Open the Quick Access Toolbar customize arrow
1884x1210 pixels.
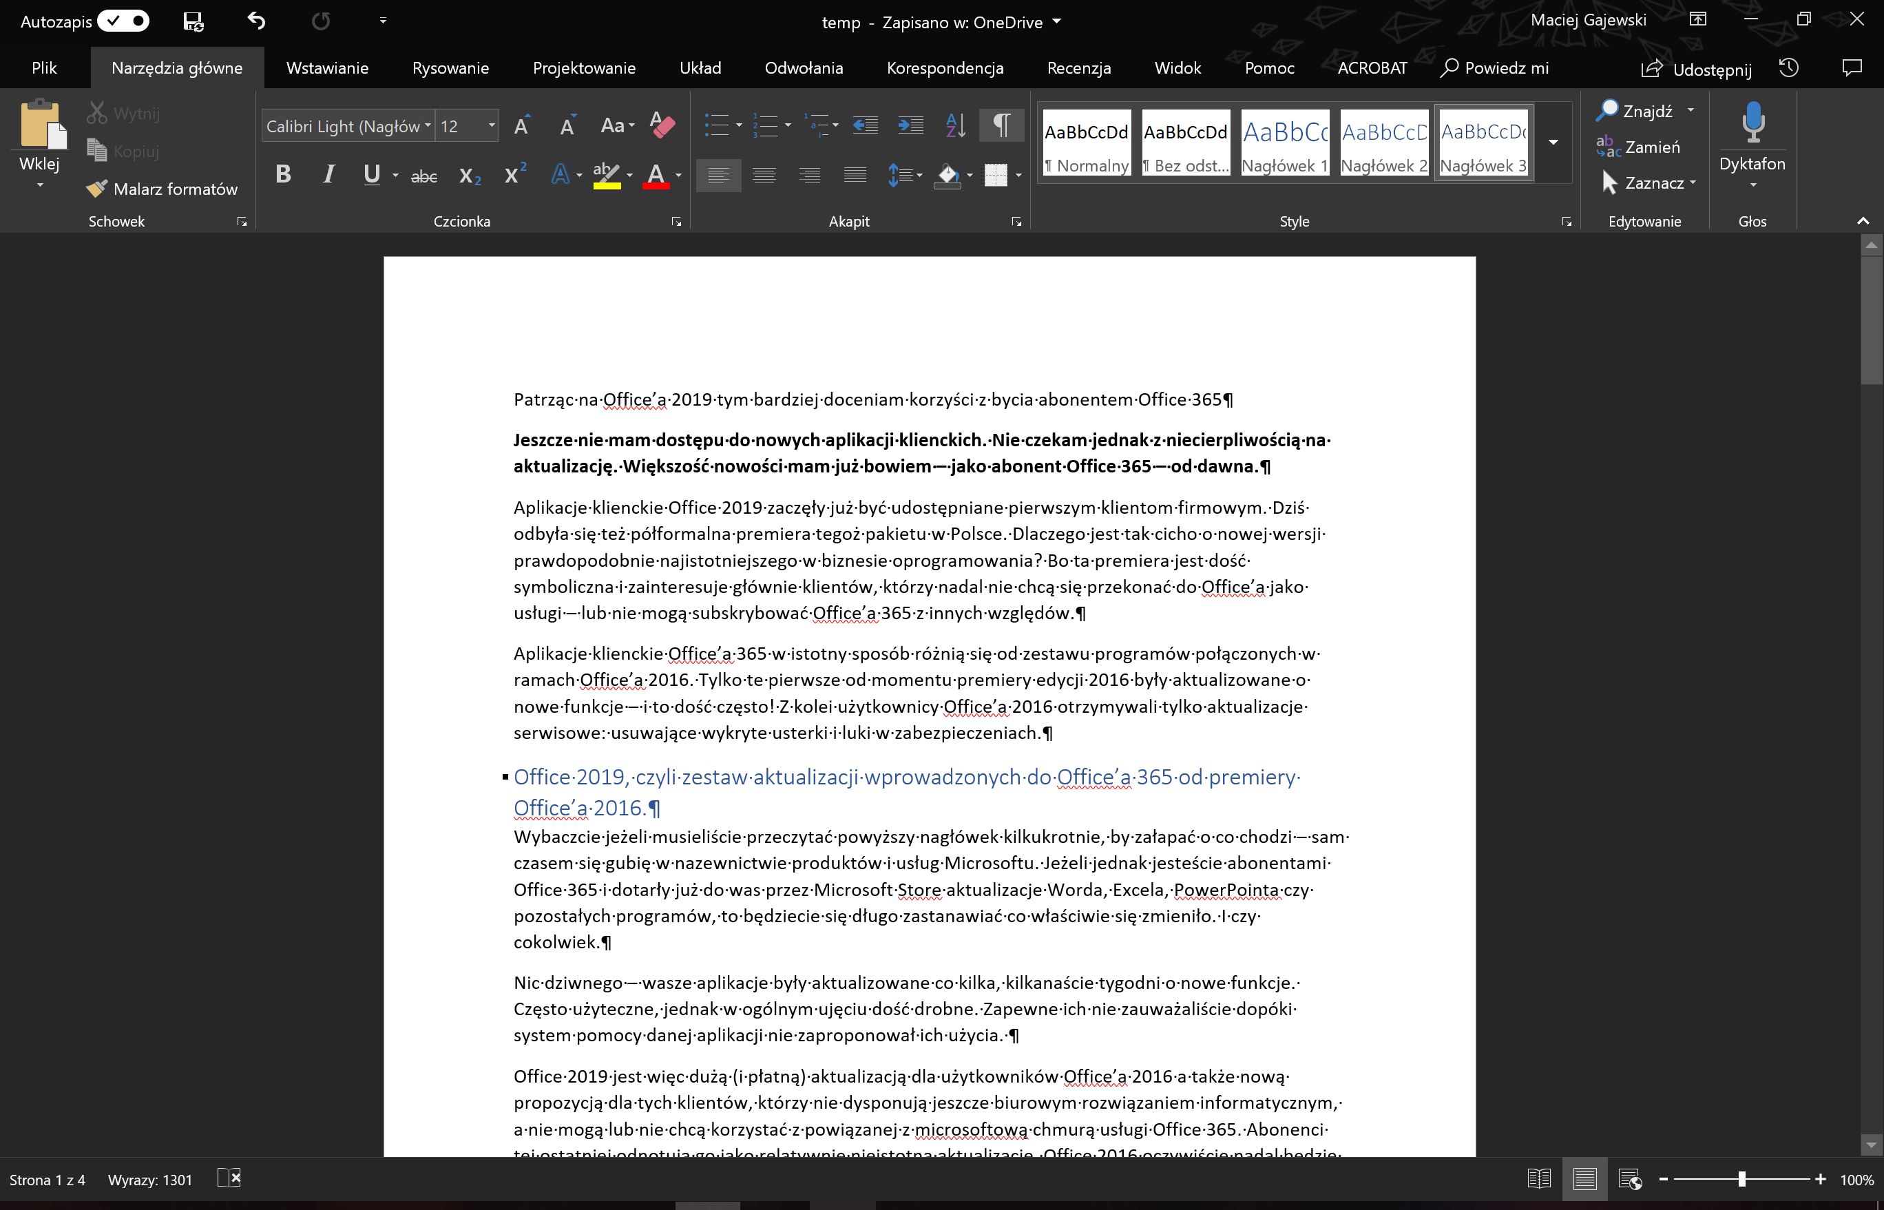[x=383, y=21]
